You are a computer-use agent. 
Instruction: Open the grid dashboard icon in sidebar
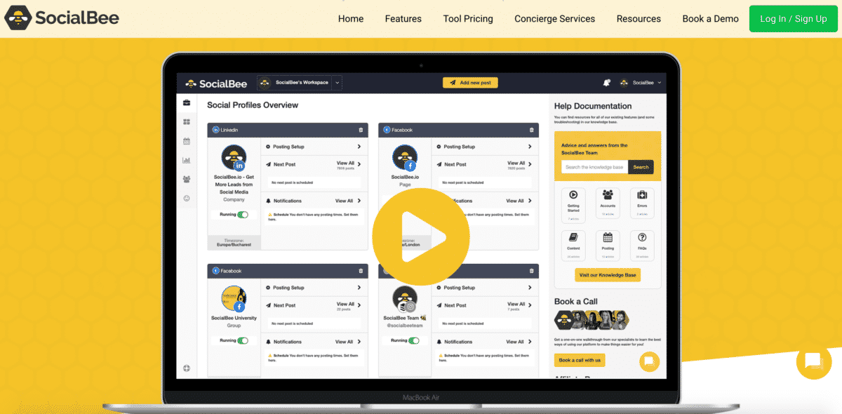point(187,122)
